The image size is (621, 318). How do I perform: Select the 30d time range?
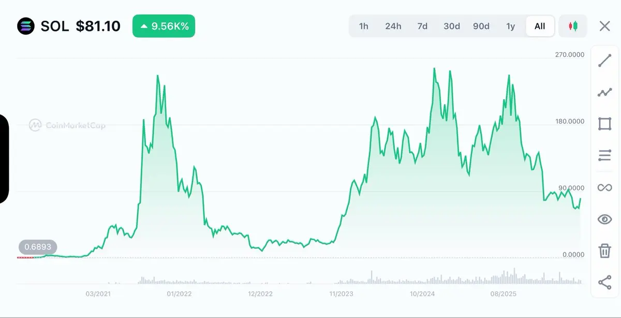coord(452,26)
